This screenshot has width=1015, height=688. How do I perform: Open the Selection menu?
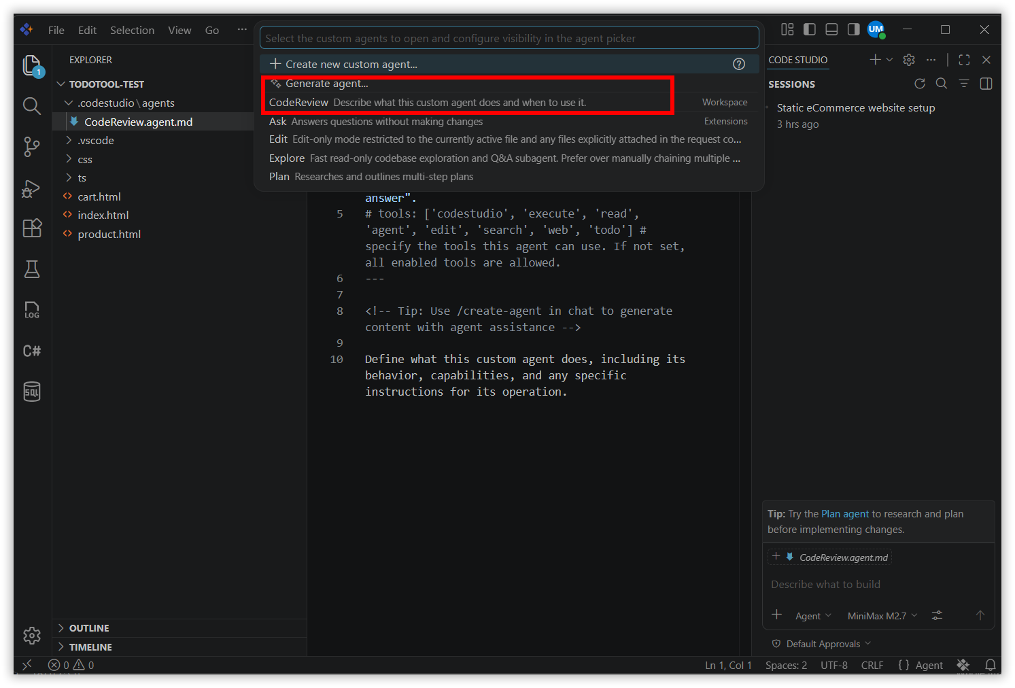tap(132, 30)
